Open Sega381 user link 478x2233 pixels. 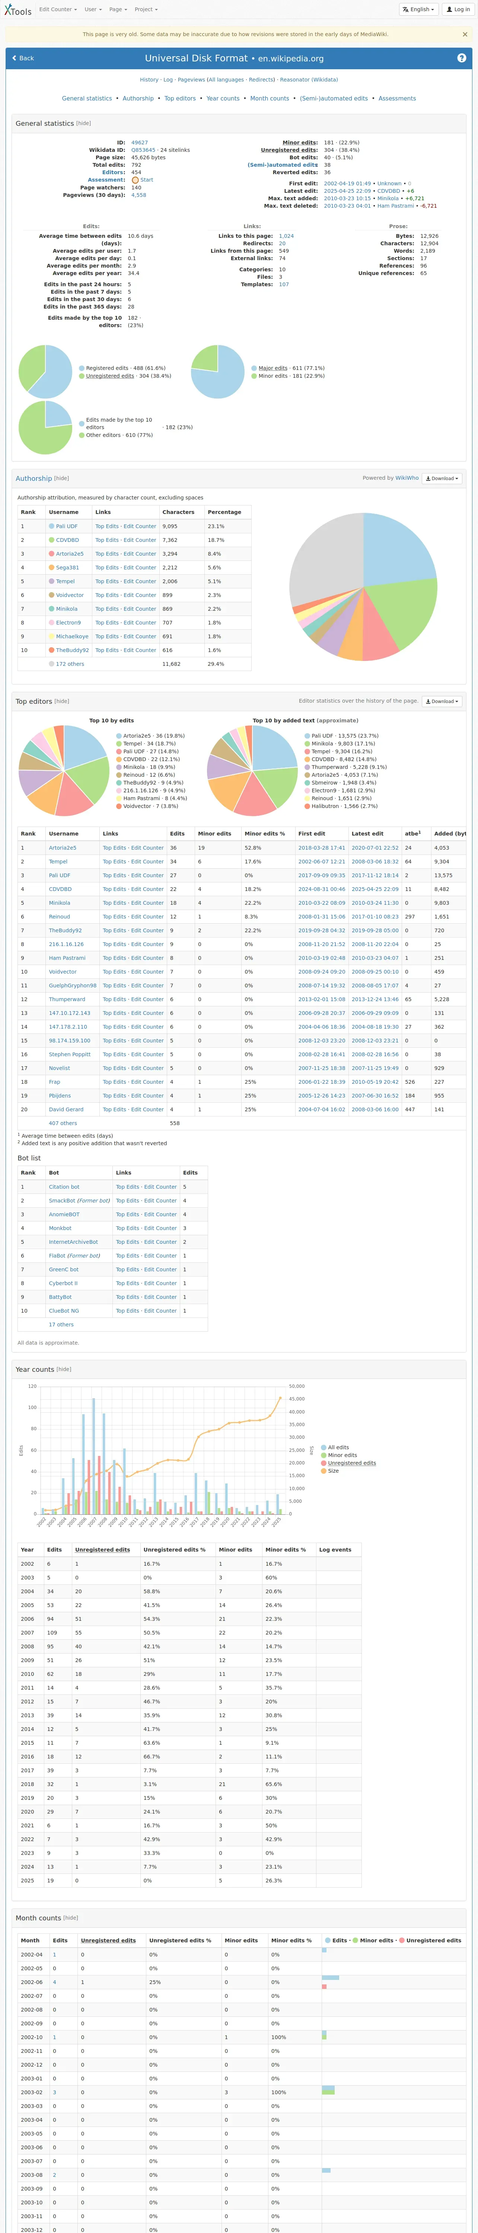tap(68, 568)
